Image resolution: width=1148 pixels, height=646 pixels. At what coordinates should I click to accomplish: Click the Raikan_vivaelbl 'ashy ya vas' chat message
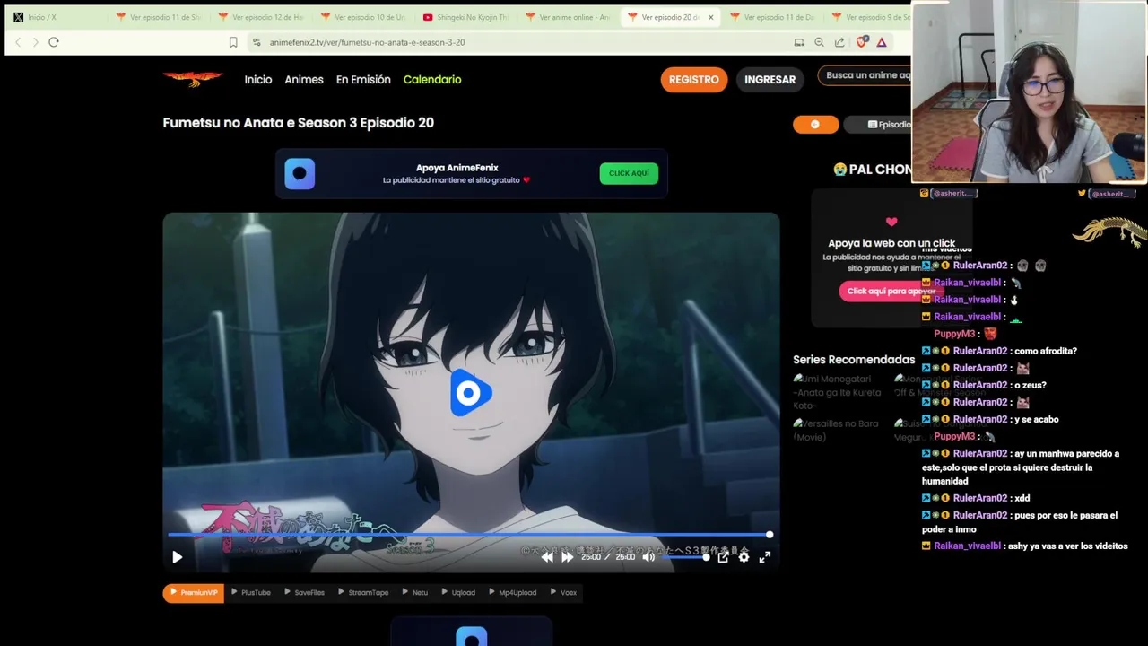tap(1025, 546)
